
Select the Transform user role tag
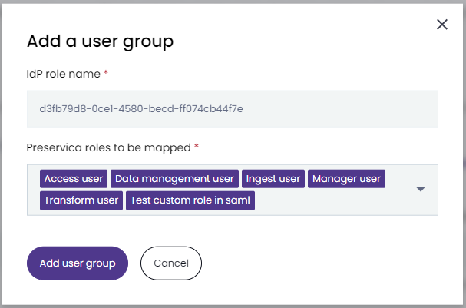point(81,200)
